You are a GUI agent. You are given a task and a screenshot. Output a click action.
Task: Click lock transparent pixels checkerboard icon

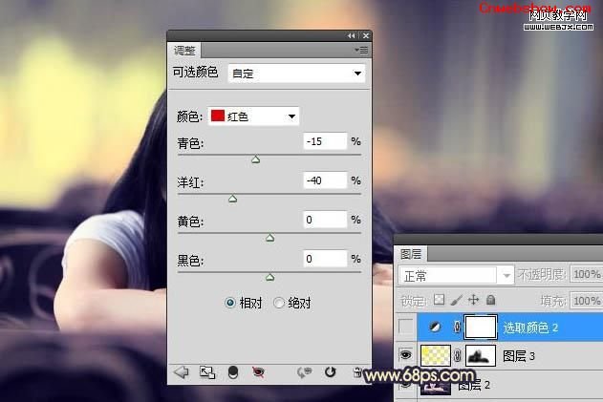click(440, 300)
